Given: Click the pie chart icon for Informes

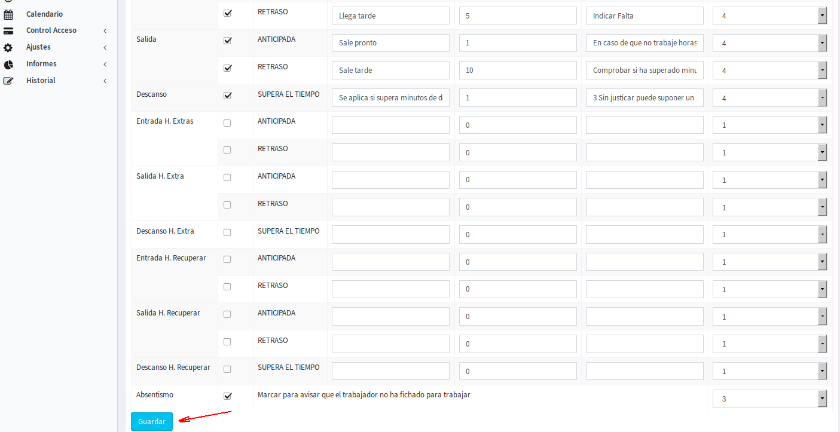Looking at the screenshot, I should tap(8, 64).
